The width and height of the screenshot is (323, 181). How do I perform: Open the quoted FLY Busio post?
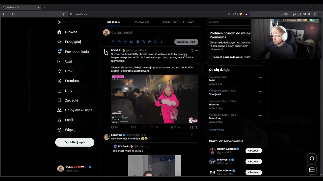coord(154,159)
